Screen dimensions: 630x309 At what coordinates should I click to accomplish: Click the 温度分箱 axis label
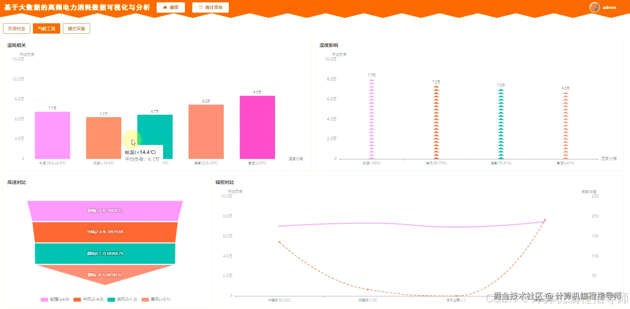pos(296,159)
